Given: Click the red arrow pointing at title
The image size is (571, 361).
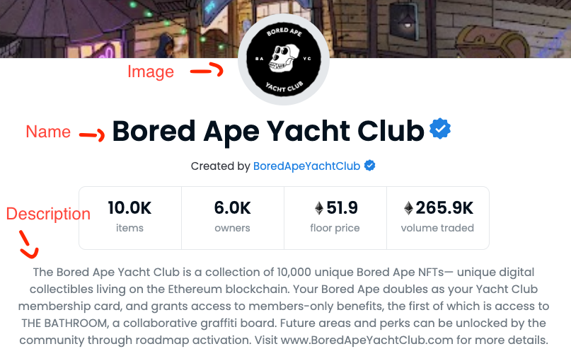Looking at the screenshot, I should tap(92, 135).
